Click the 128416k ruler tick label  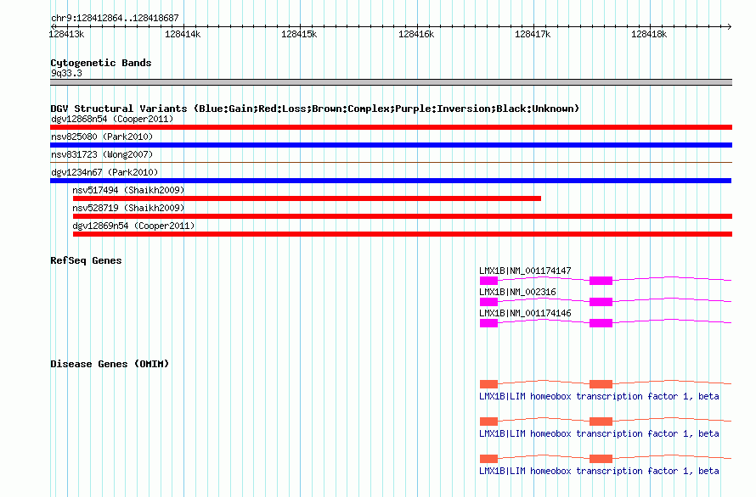point(416,34)
